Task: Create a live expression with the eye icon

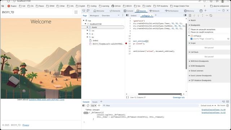Action: (x=99, y=105)
